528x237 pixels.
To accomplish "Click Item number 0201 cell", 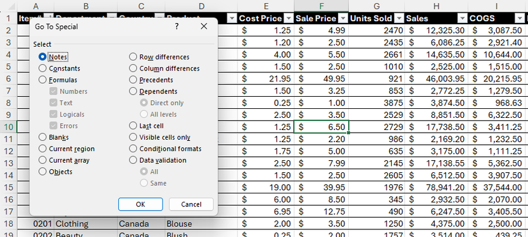I will tap(35, 224).
